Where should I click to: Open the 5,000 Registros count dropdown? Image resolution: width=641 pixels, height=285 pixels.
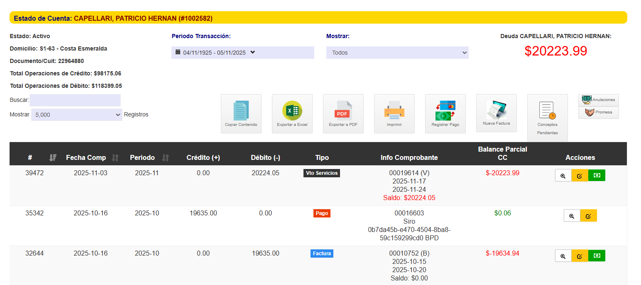[76, 115]
